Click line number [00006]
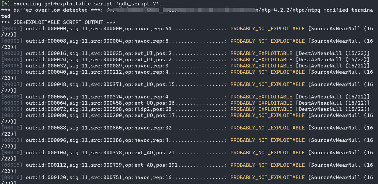 (12, 72)
